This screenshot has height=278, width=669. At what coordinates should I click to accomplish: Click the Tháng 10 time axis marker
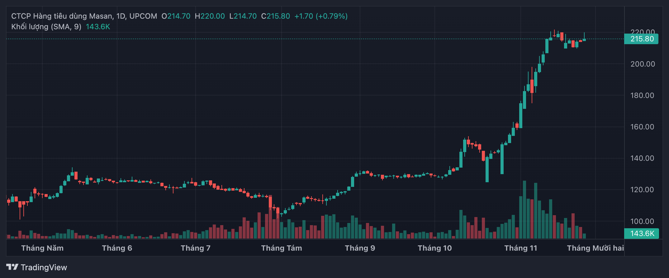pos(435,248)
